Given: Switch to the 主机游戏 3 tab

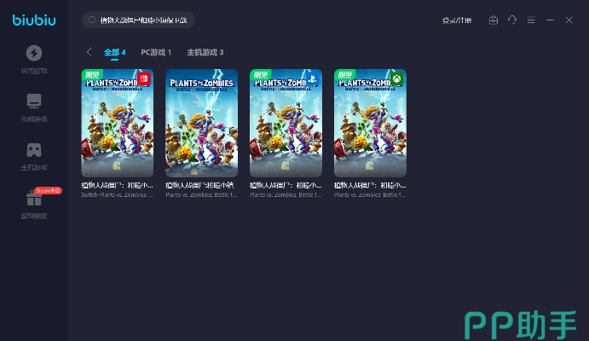Looking at the screenshot, I should 205,52.
